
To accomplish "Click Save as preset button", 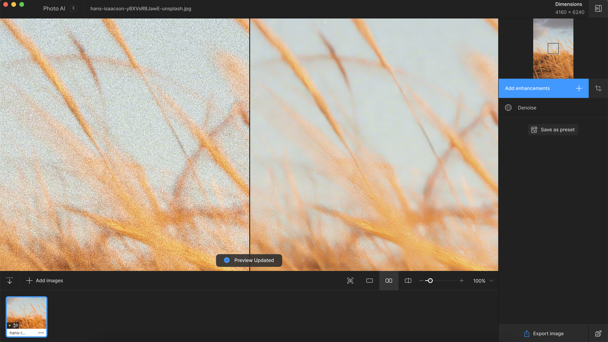I will pyautogui.click(x=553, y=129).
